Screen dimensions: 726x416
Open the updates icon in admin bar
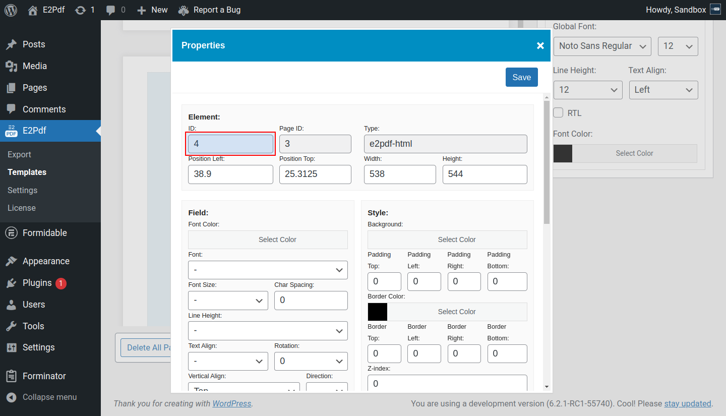80,10
